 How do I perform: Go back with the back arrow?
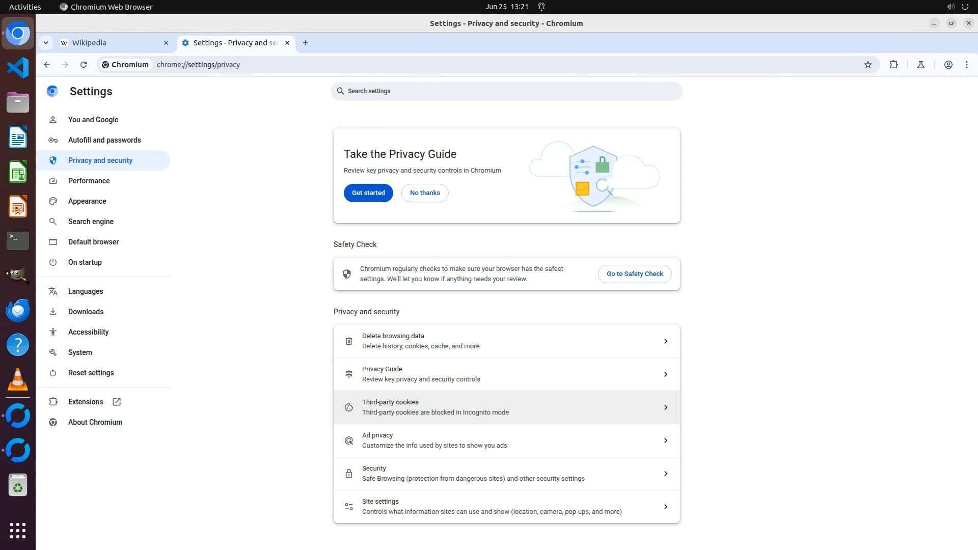(x=47, y=65)
